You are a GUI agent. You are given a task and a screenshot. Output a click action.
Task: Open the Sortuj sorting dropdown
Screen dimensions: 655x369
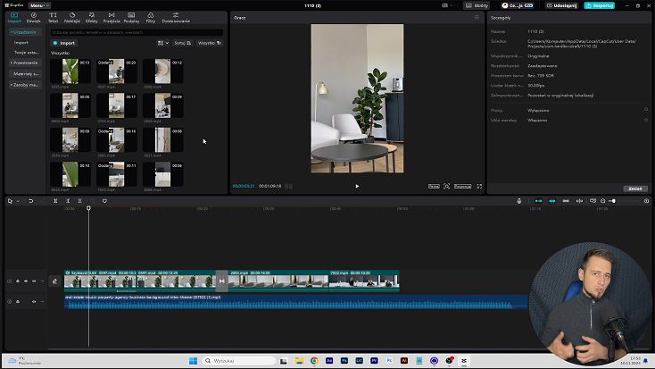tap(181, 42)
